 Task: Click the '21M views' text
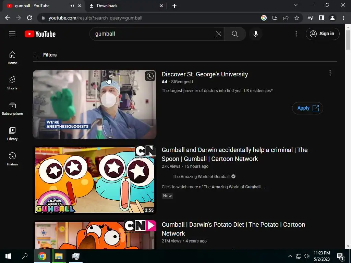[171, 241]
